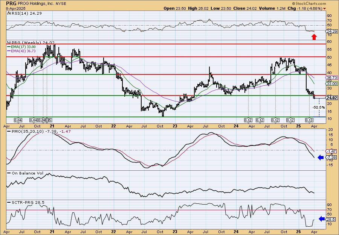Click the Open 23.50 value
The image size is (339, 235).
[175, 8]
